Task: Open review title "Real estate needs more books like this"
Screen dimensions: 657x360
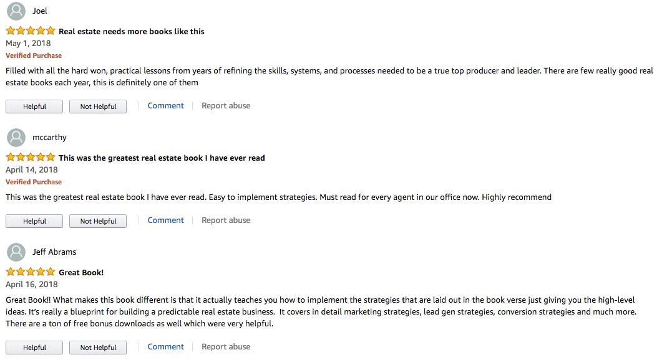Action: click(132, 31)
